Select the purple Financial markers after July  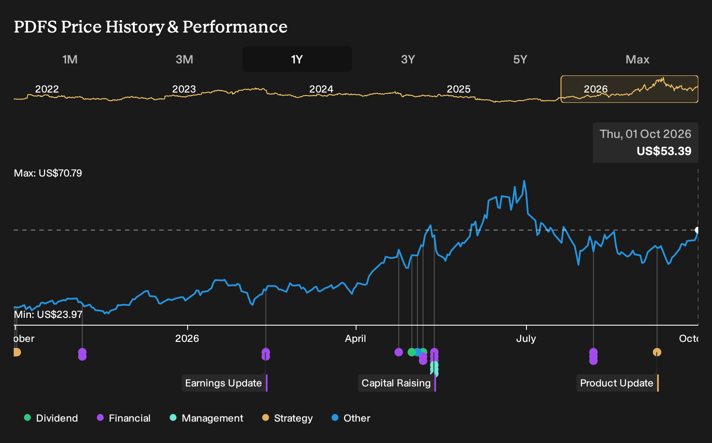(593, 356)
